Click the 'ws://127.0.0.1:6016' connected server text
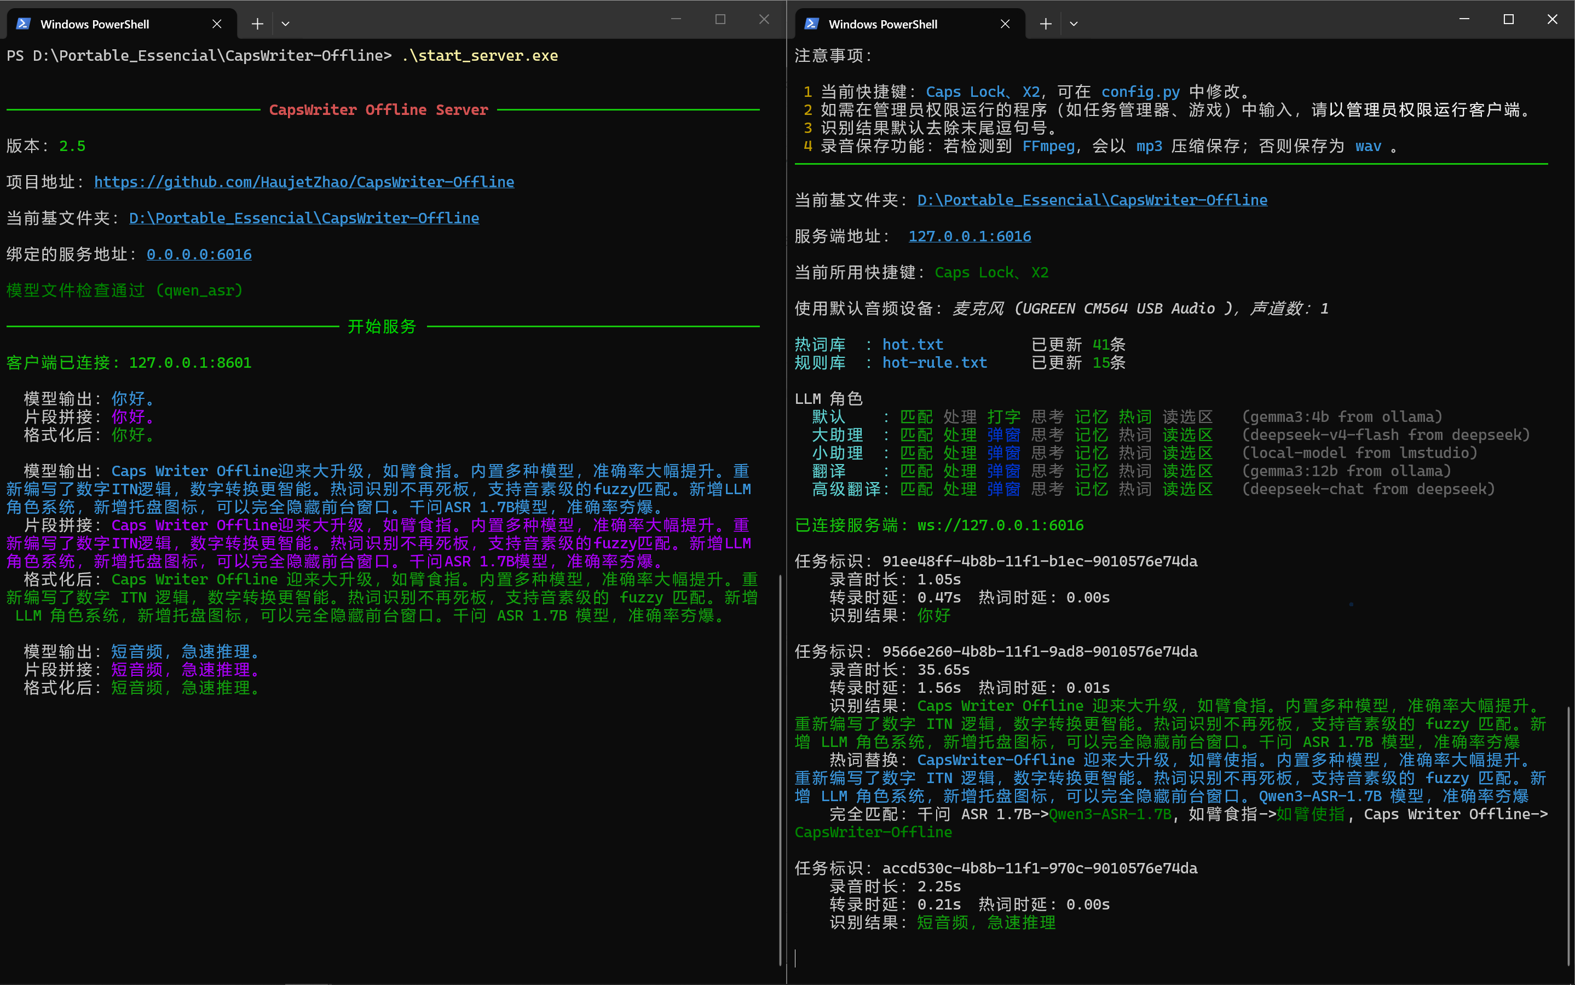Viewport: 1575px width, 985px height. (x=1000, y=525)
